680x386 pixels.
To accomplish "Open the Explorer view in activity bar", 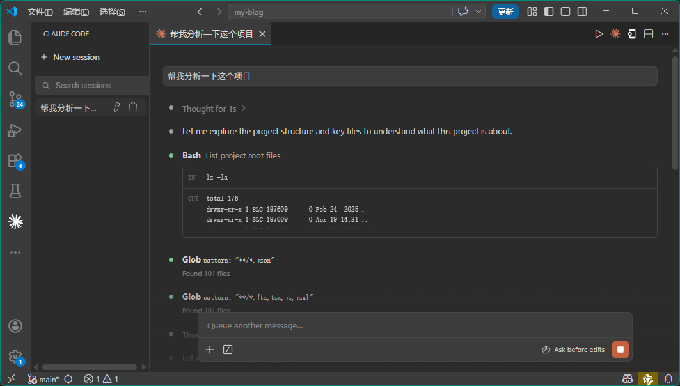I will click(x=15, y=38).
